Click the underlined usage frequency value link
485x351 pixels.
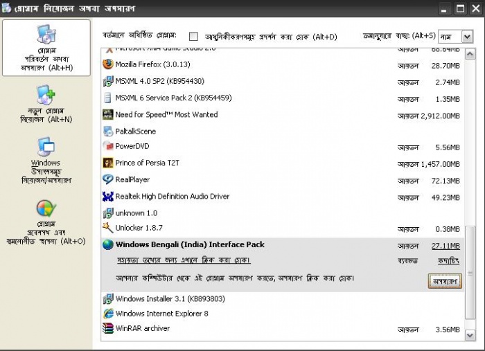448,261
